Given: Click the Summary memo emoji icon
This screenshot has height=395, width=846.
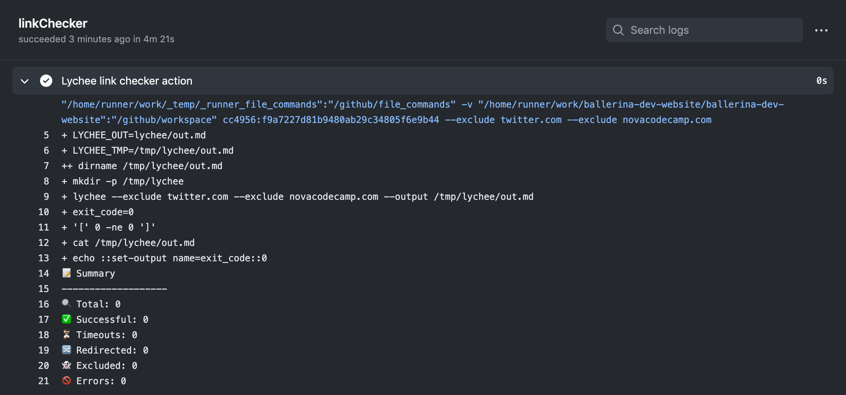Looking at the screenshot, I should pos(67,273).
